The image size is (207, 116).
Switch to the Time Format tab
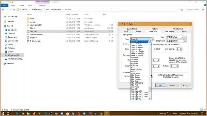click(169, 32)
